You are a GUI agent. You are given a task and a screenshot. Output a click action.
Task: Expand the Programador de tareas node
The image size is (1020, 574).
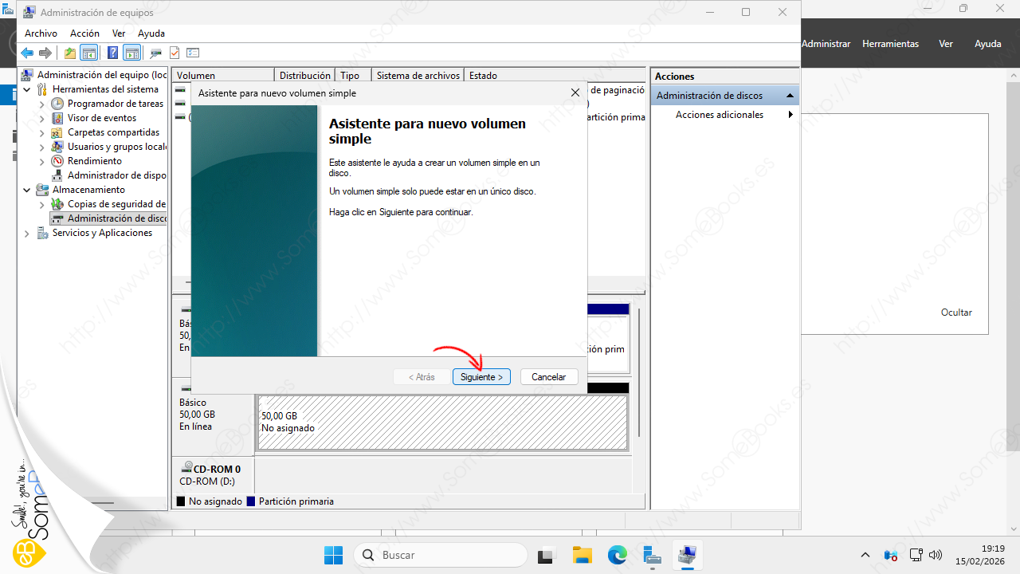[x=42, y=104]
